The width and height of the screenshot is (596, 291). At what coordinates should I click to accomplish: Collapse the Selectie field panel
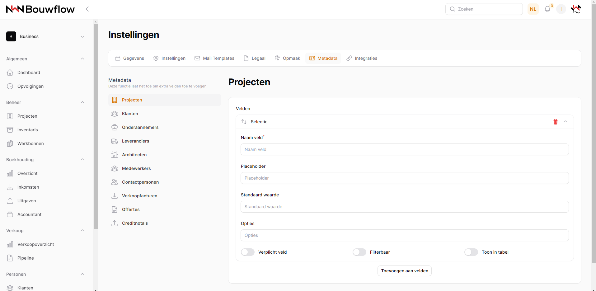point(565,122)
